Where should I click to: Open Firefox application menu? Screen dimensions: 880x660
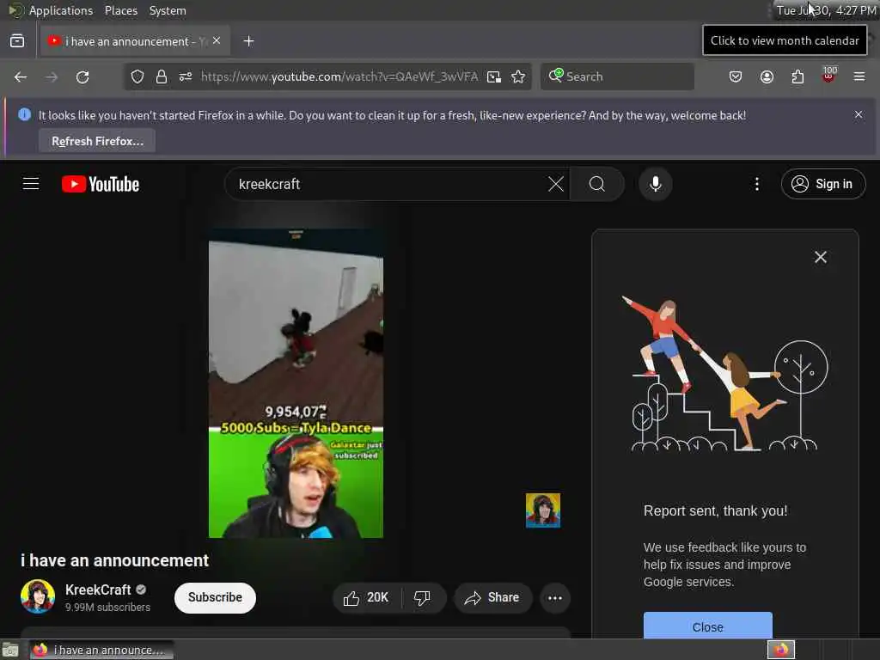[x=859, y=76]
